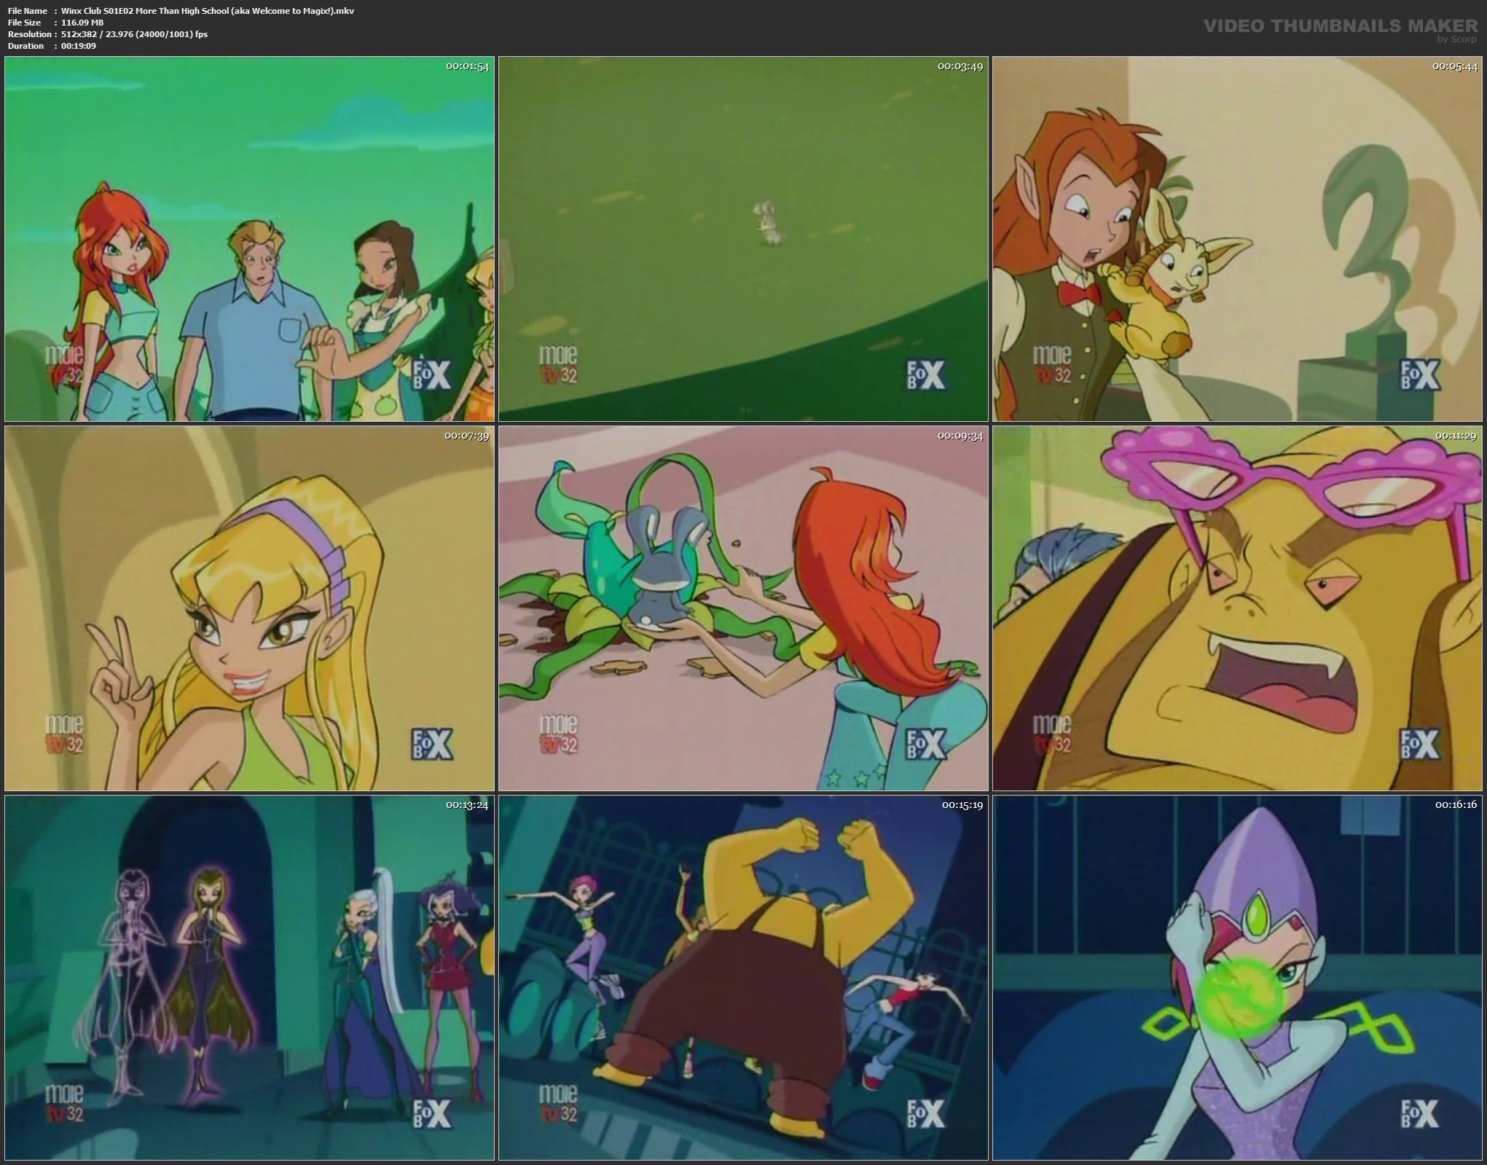Image resolution: width=1487 pixels, height=1165 pixels.
Task: Click the ogre with pink glasses thumbnail
Action: click(1237, 608)
